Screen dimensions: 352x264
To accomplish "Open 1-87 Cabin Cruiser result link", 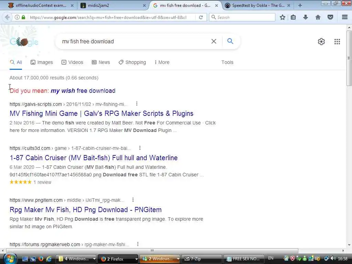I will 93,157.
